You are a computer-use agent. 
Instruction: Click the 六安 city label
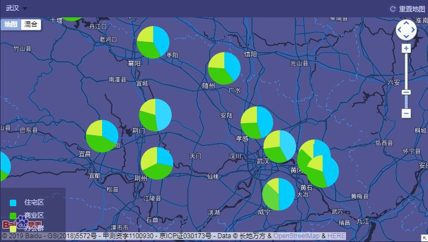pyautogui.click(x=394, y=82)
